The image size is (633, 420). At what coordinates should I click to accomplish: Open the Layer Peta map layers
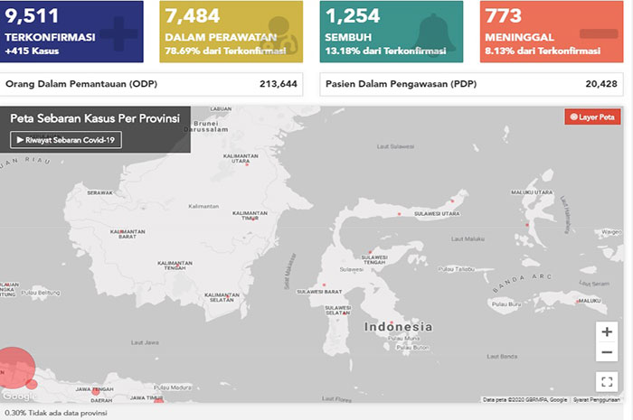click(x=592, y=117)
